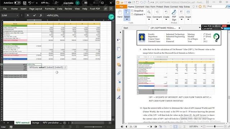230x129 pixels.
Task: Zoom out with Foxit minus button
Action: pyautogui.click(x=204, y=126)
